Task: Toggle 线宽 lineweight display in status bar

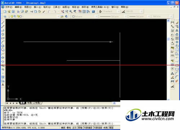Action: [105, 128]
